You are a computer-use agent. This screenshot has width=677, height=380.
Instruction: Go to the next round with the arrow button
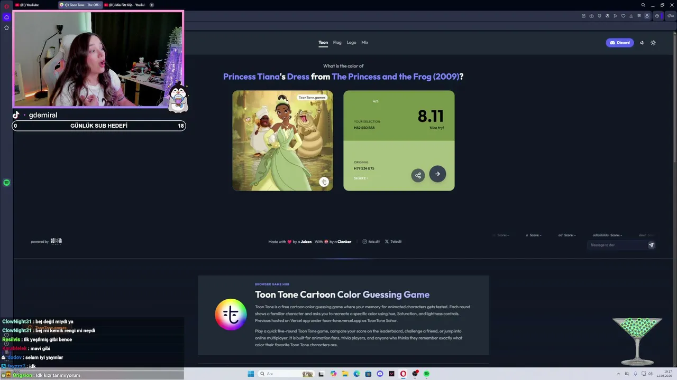pos(437,174)
